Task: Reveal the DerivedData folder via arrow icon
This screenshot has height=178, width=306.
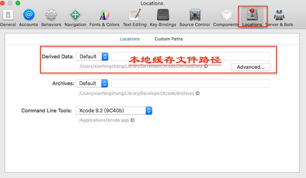Action: (206, 66)
